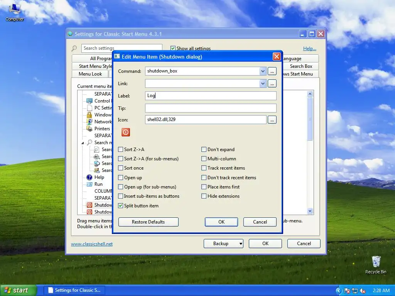The height and width of the screenshot is (296, 395).
Task: Select the Help question mark icon
Action: pos(89,177)
